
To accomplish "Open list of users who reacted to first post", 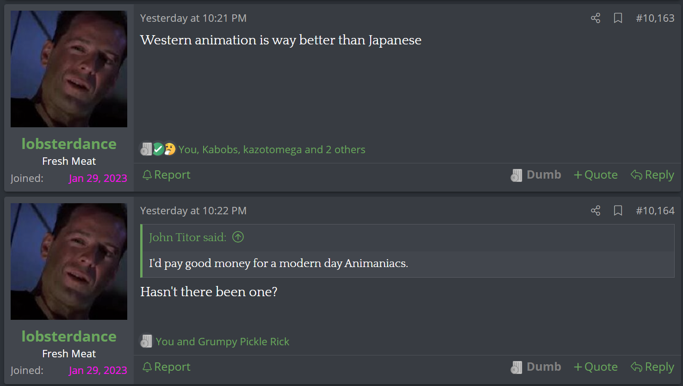I will tap(272, 149).
